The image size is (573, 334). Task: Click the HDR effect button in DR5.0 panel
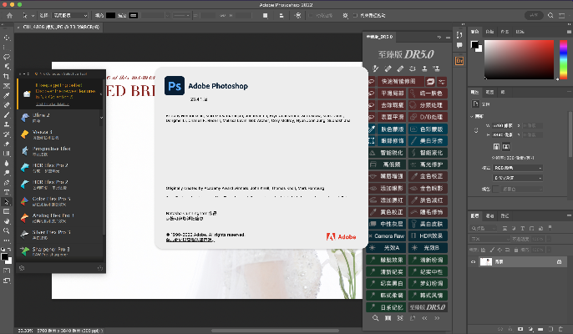click(428, 235)
